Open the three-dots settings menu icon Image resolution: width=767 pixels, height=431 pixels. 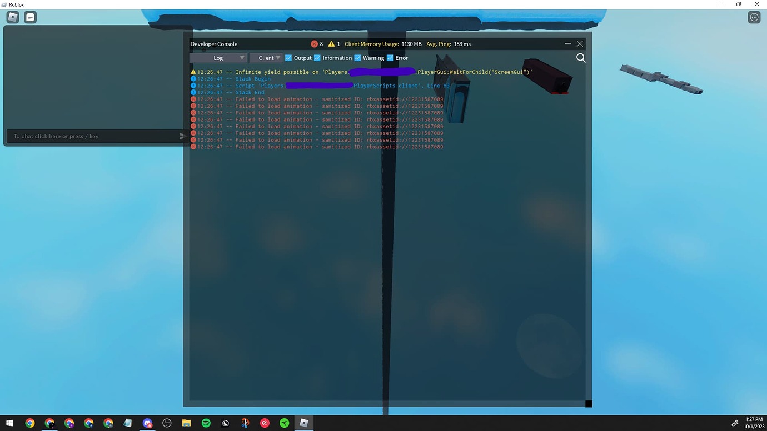tap(754, 17)
